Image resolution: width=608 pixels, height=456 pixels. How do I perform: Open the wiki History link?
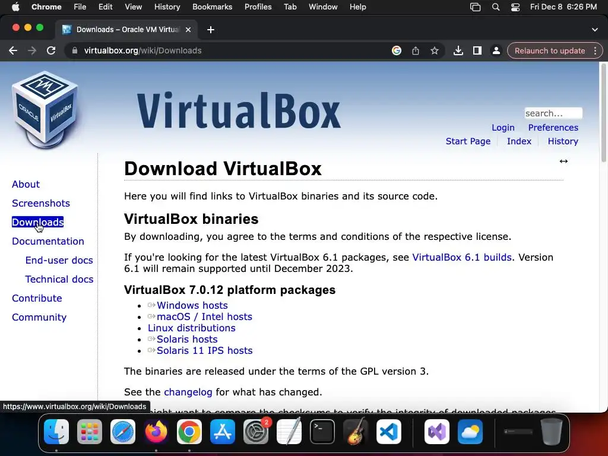click(563, 141)
